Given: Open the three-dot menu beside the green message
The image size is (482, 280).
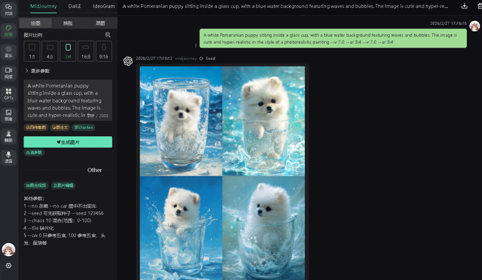Looking at the screenshot, I should (196, 45).
